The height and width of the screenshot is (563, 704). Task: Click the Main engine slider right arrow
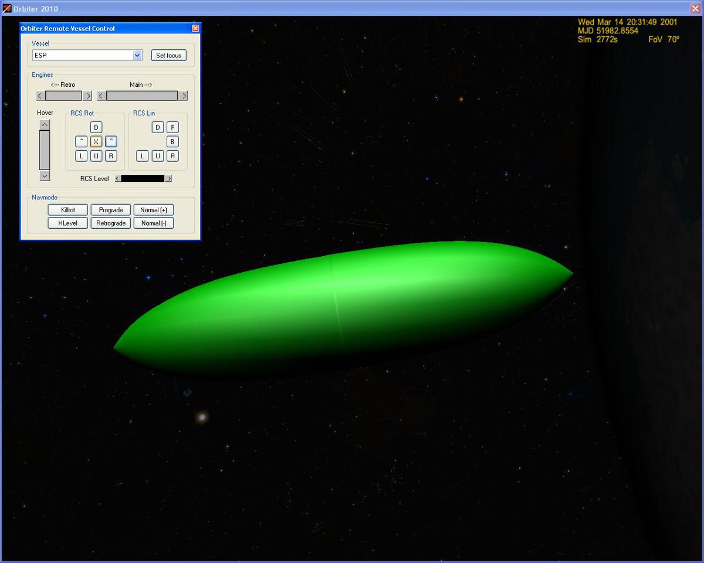[x=183, y=96]
